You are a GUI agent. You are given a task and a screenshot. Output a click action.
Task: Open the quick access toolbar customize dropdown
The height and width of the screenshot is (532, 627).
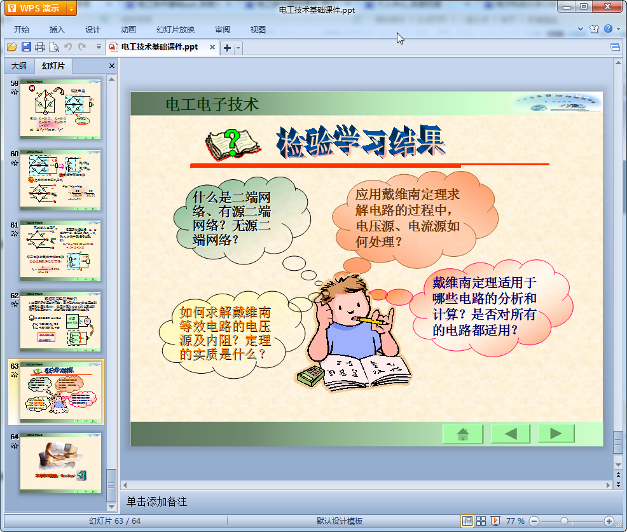[x=99, y=47]
